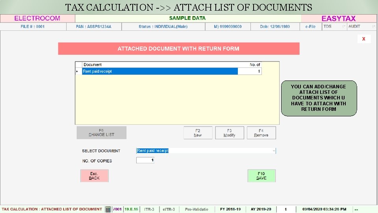Click the AY 2019-20 status bar entry
378x213 pixels.
[x=261, y=209]
